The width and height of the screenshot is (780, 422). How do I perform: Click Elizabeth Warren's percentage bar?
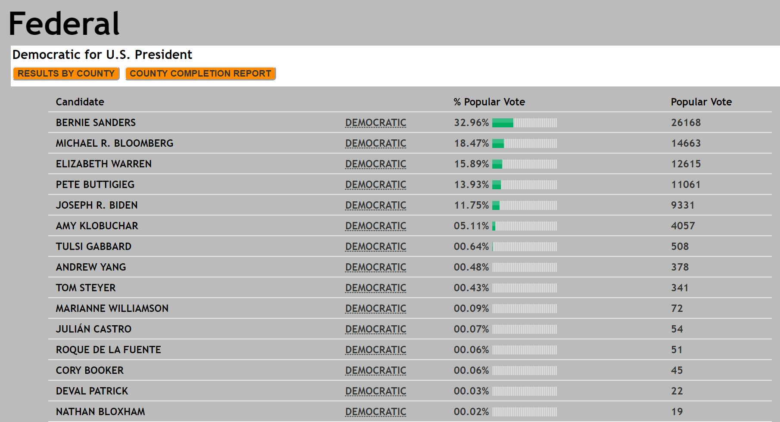click(x=524, y=164)
